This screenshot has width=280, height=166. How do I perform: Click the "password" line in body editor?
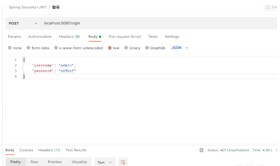pyautogui.click(x=53, y=71)
